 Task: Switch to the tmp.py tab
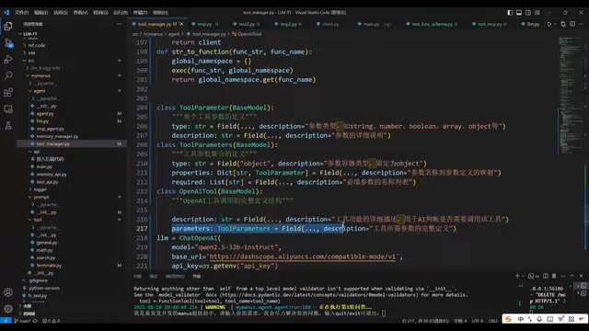coord(204,24)
